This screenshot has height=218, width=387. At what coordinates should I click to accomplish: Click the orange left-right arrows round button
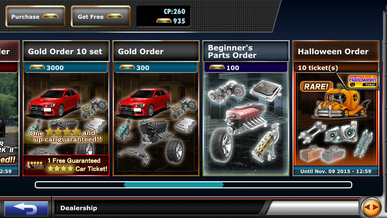(371, 207)
